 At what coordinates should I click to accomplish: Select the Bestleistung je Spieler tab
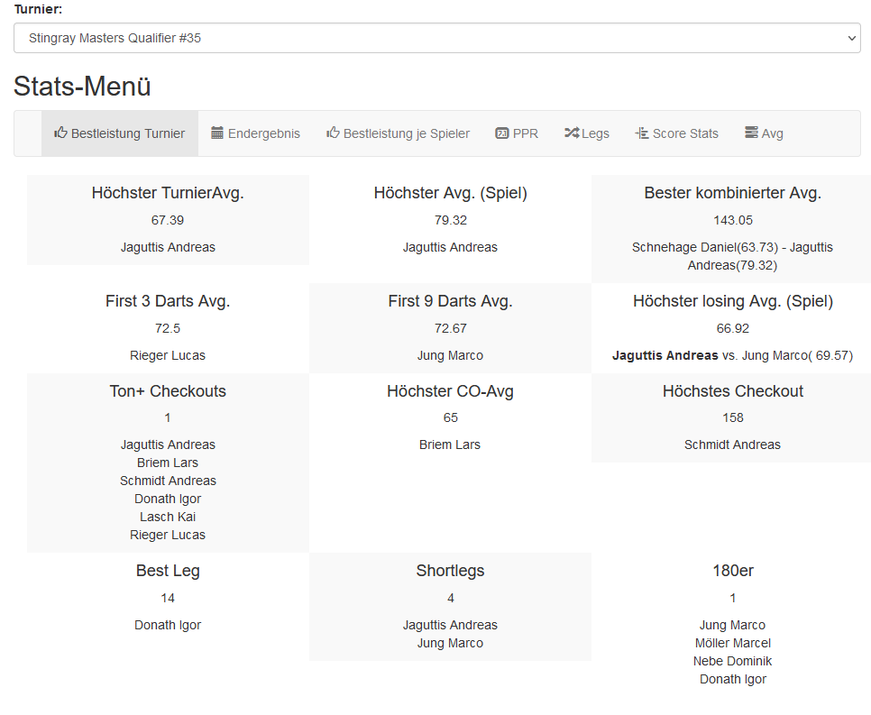(406, 133)
